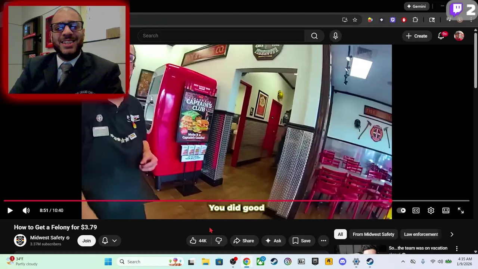Image resolution: width=478 pixels, height=269 pixels.
Task: Open the taskbar clock at 4:35 AM
Action: tap(465, 262)
